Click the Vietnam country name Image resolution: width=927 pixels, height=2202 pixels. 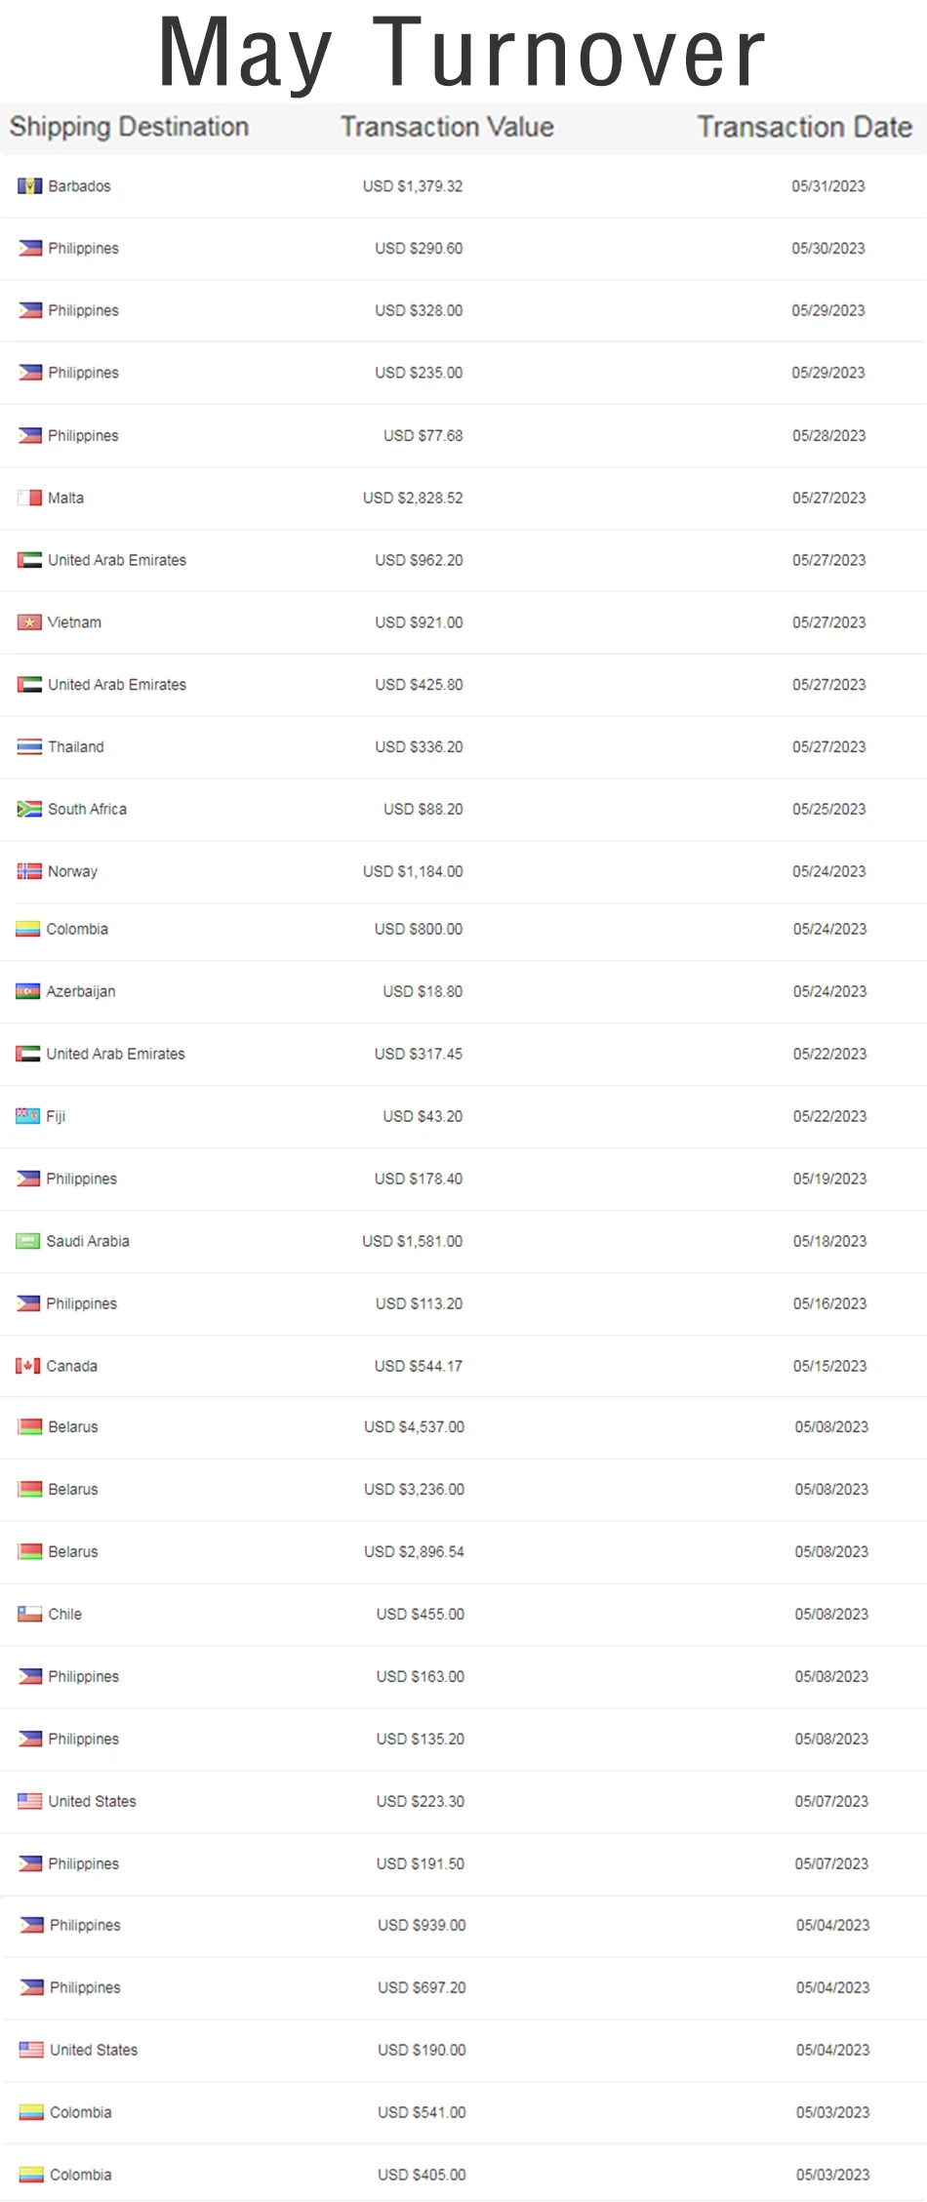74,622
